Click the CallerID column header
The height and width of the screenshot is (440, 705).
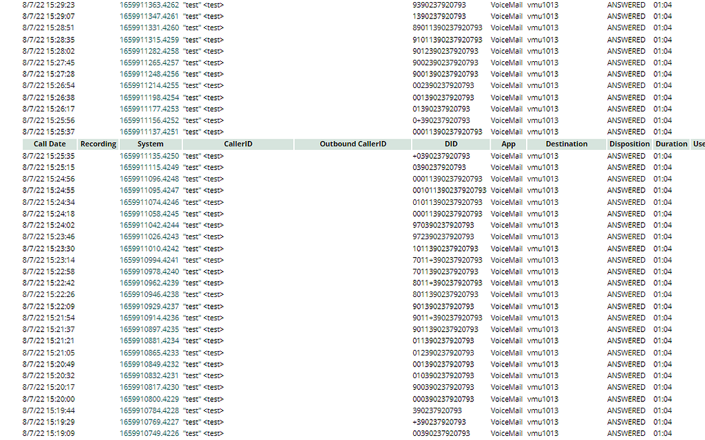[x=238, y=144]
